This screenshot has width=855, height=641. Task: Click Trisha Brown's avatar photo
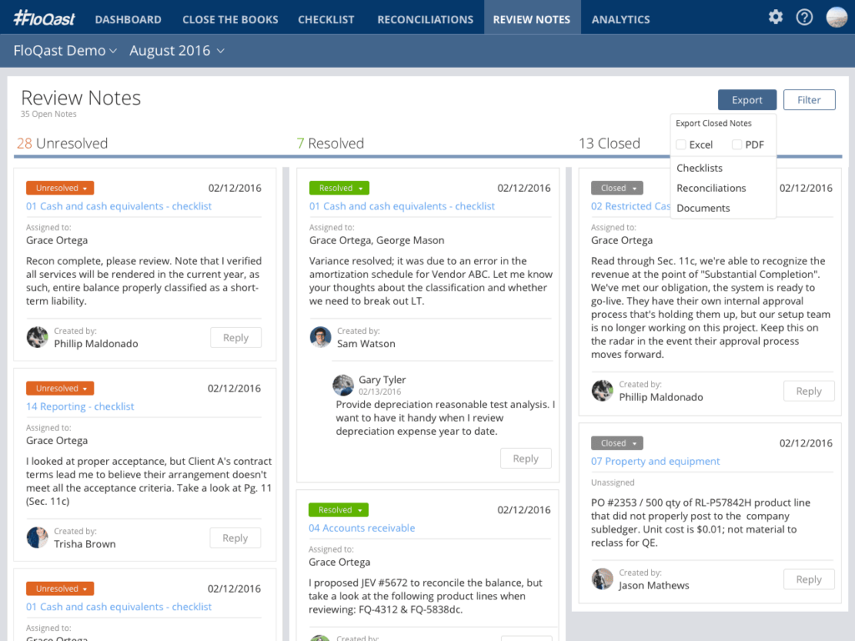coord(37,538)
